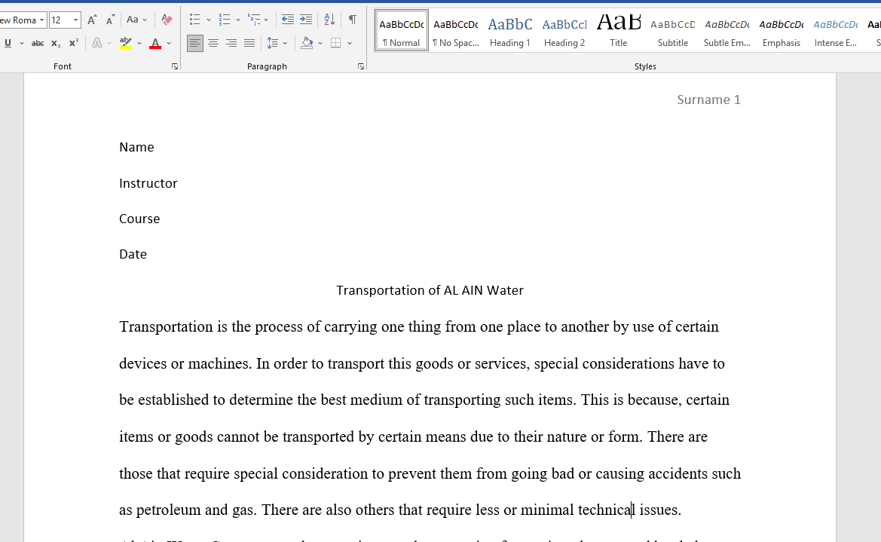Increase font size with Grow Font icon
The image size is (881, 542).
click(92, 20)
